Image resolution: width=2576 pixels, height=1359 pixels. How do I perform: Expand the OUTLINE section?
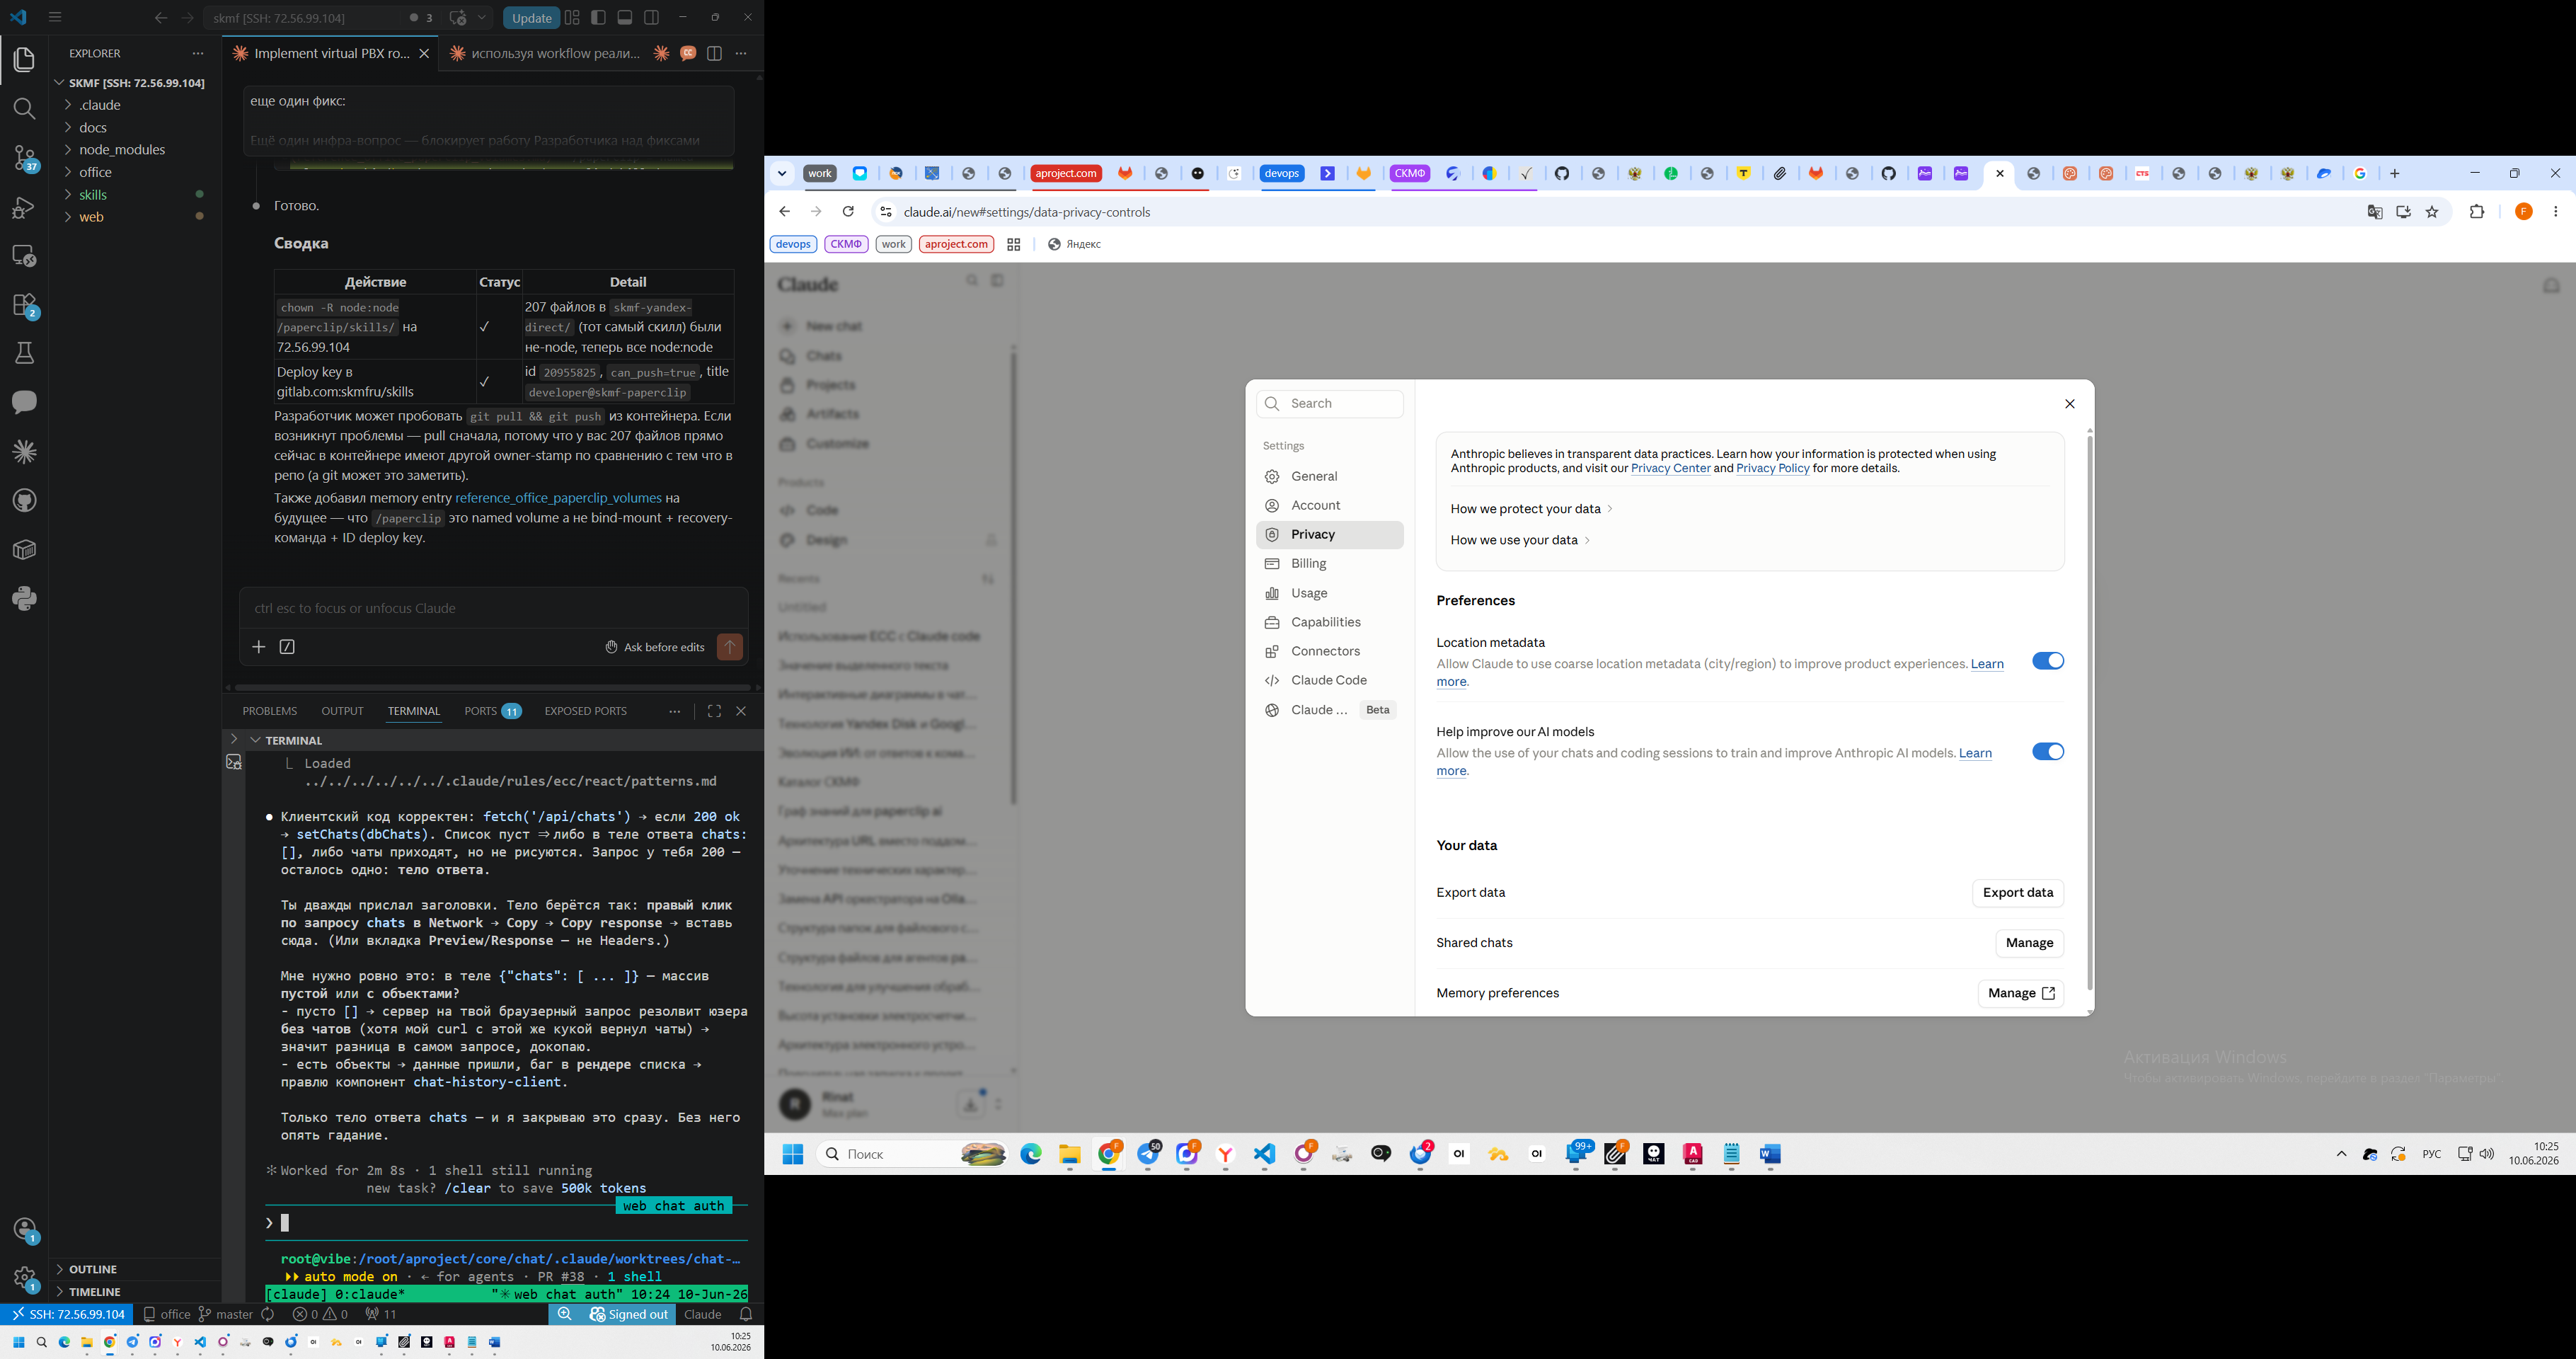[93, 1269]
